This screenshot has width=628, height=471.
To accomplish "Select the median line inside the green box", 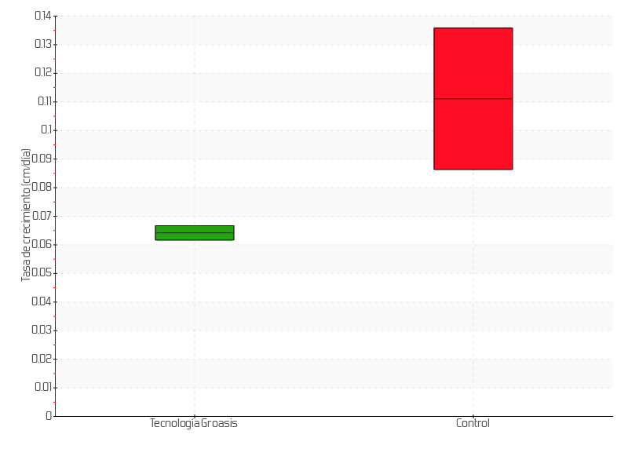I will click(x=194, y=233).
